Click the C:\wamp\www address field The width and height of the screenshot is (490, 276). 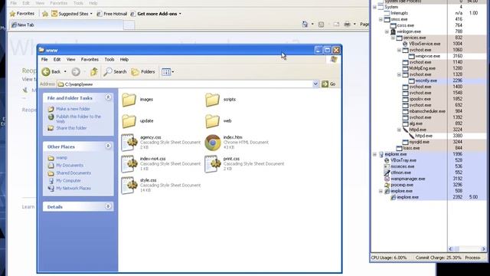(x=185, y=84)
